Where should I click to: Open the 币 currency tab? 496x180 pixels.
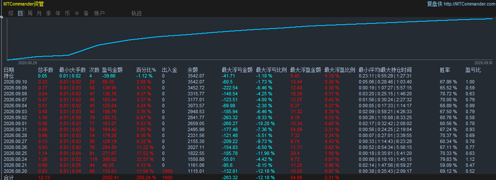(x=68, y=13)
